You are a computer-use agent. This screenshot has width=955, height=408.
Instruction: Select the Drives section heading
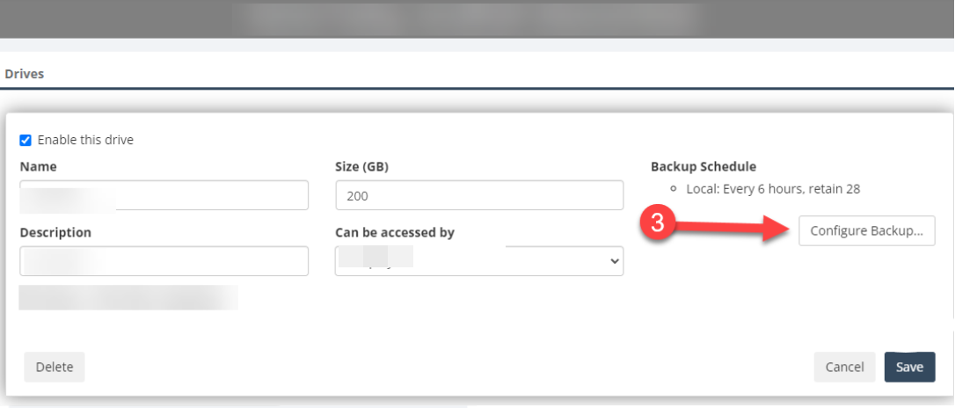(x=25, y=74)
